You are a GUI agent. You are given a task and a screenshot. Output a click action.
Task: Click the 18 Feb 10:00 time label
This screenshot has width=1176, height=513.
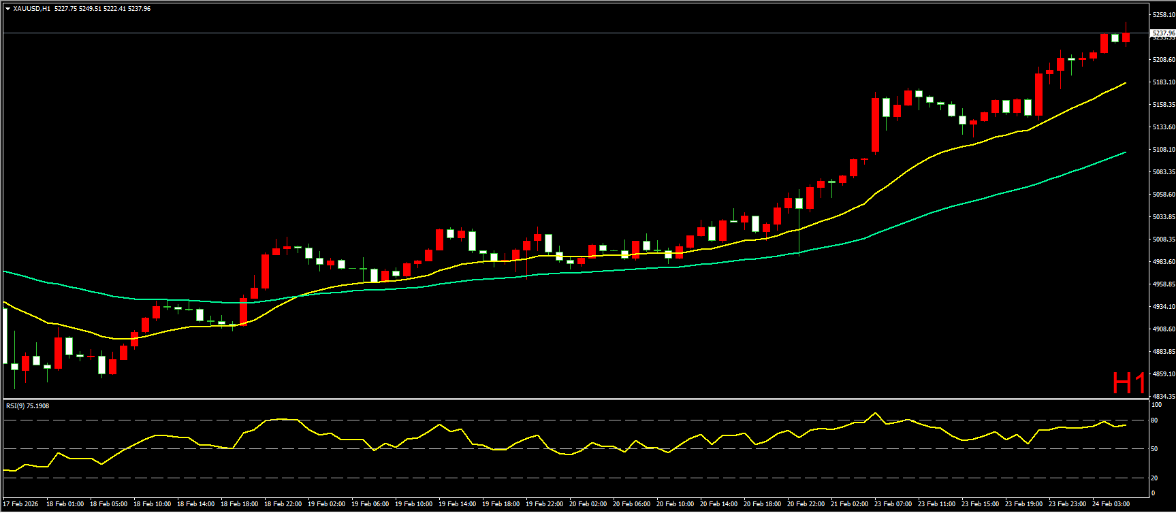[x=152, y=504]
